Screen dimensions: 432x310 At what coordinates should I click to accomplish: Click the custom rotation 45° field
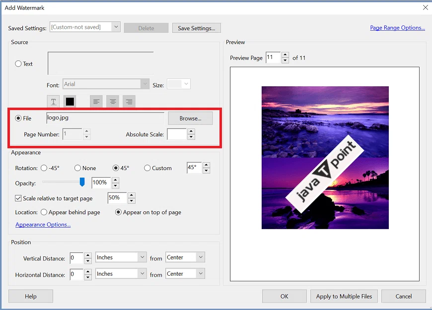tap(194, 167)
